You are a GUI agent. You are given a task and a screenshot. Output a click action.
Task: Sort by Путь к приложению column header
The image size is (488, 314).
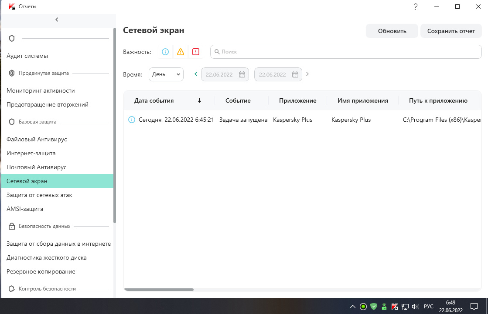pyautogui.click(x=438, y=100)
